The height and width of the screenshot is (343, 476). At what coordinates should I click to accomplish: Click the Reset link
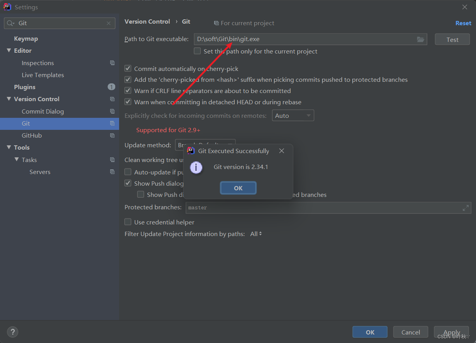463,23
